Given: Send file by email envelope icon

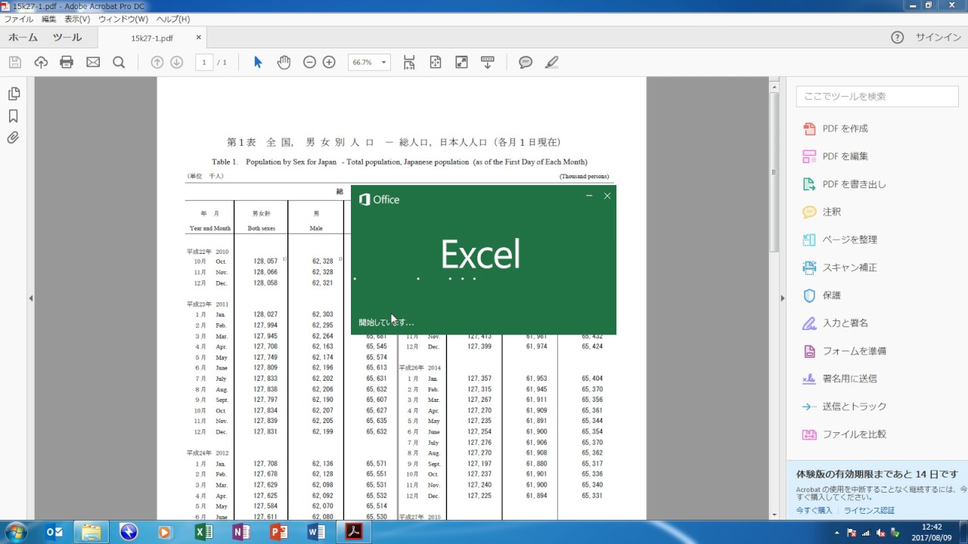Looking at the screenshot, I should click(93, 62).
